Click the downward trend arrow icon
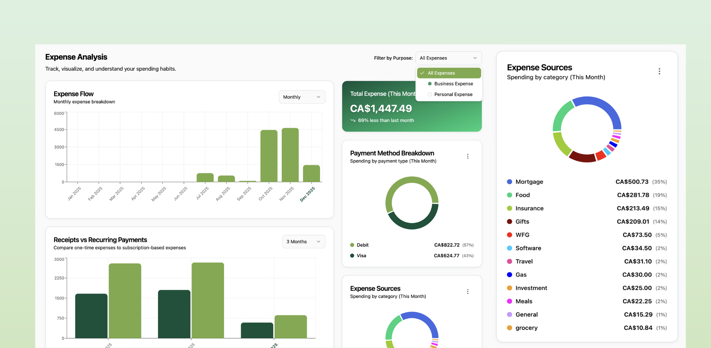Image resolution: width=711 pixels, height=348 pixels. point(352,120)
